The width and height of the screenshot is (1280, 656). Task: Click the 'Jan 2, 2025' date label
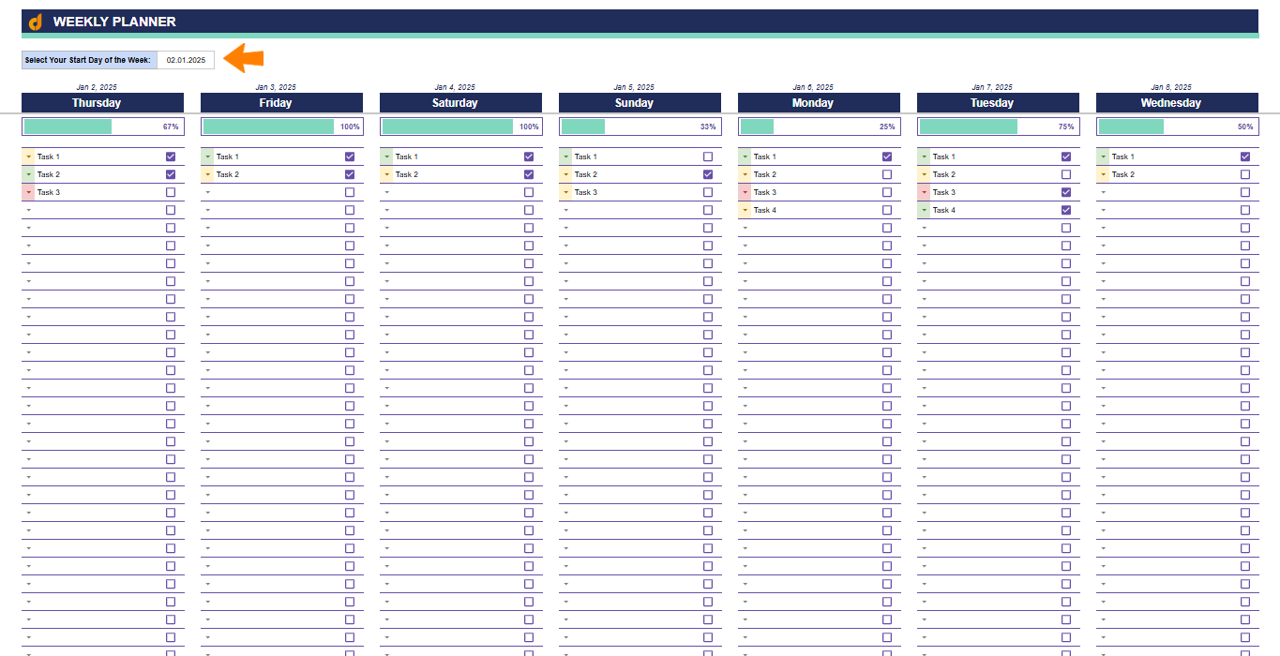[97, 87]
